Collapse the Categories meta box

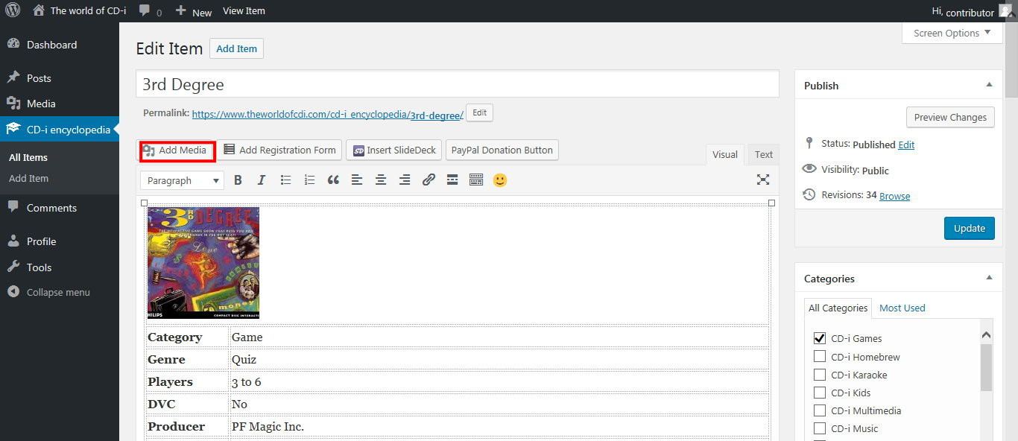tap(989, 278)
